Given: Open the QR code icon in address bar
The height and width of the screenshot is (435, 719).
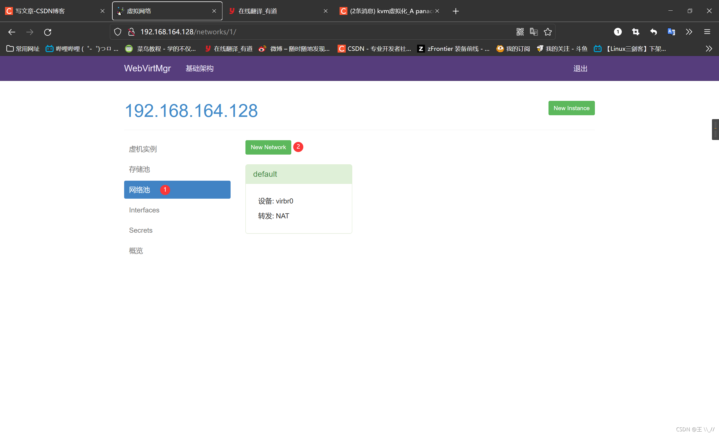Looking at the screenshot, I should pos(520,32).
